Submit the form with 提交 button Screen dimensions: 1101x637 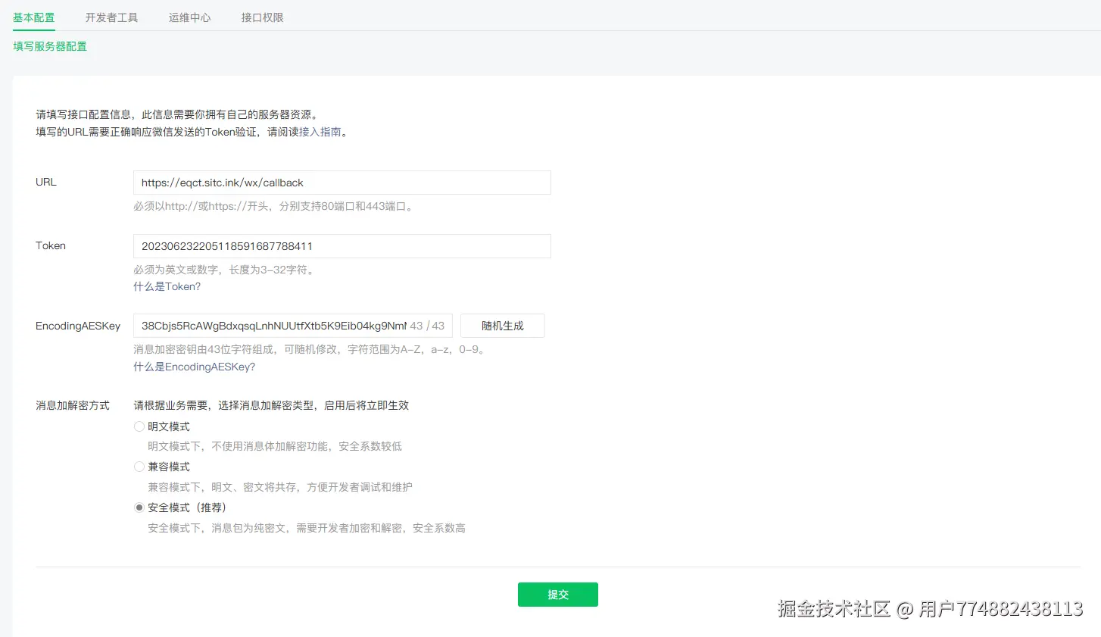(558, 595)
